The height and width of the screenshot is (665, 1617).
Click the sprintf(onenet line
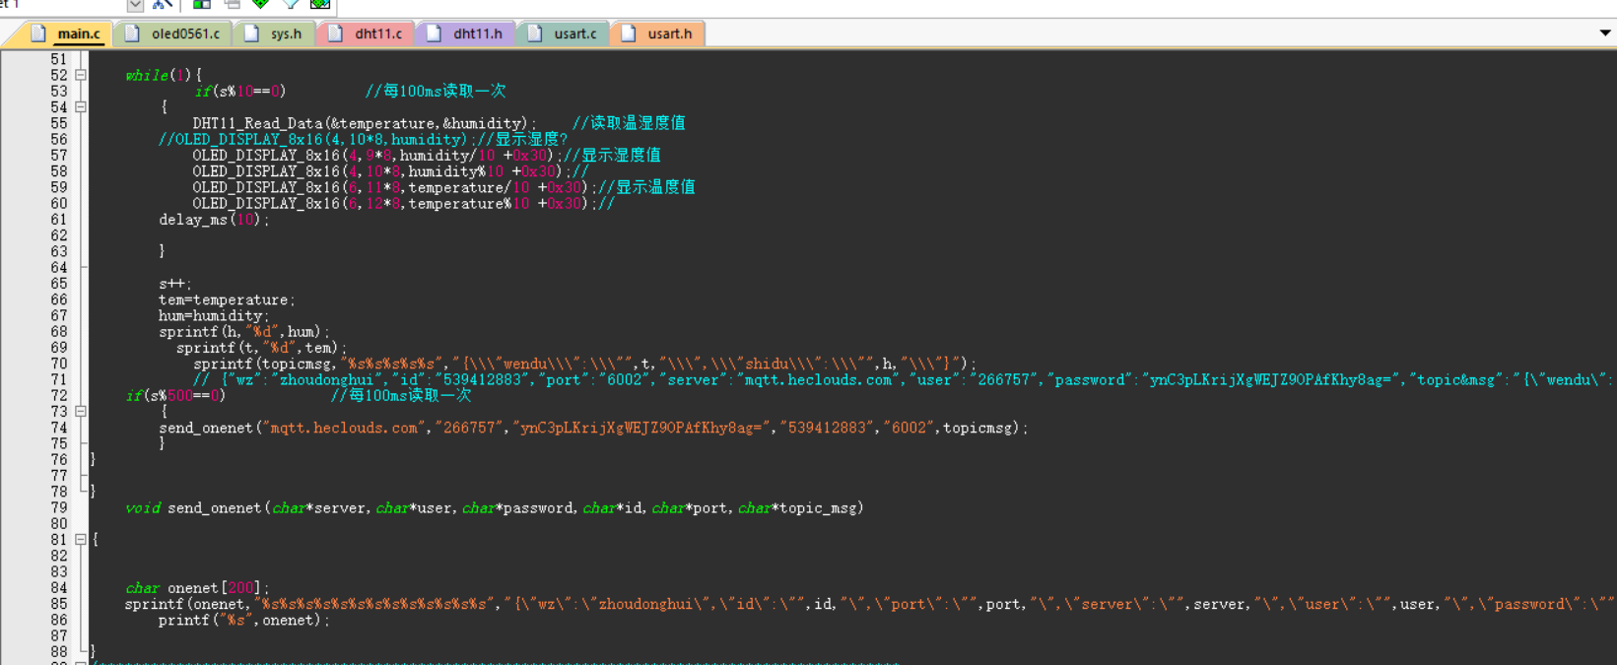coord(869,604)
